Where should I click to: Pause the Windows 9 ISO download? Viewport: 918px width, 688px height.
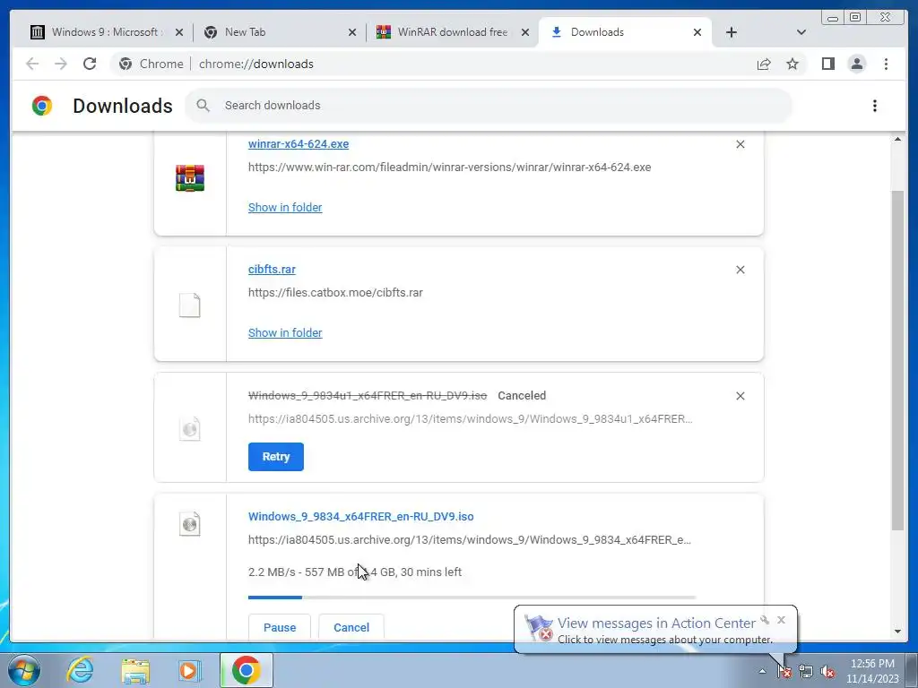pos(280,627)
